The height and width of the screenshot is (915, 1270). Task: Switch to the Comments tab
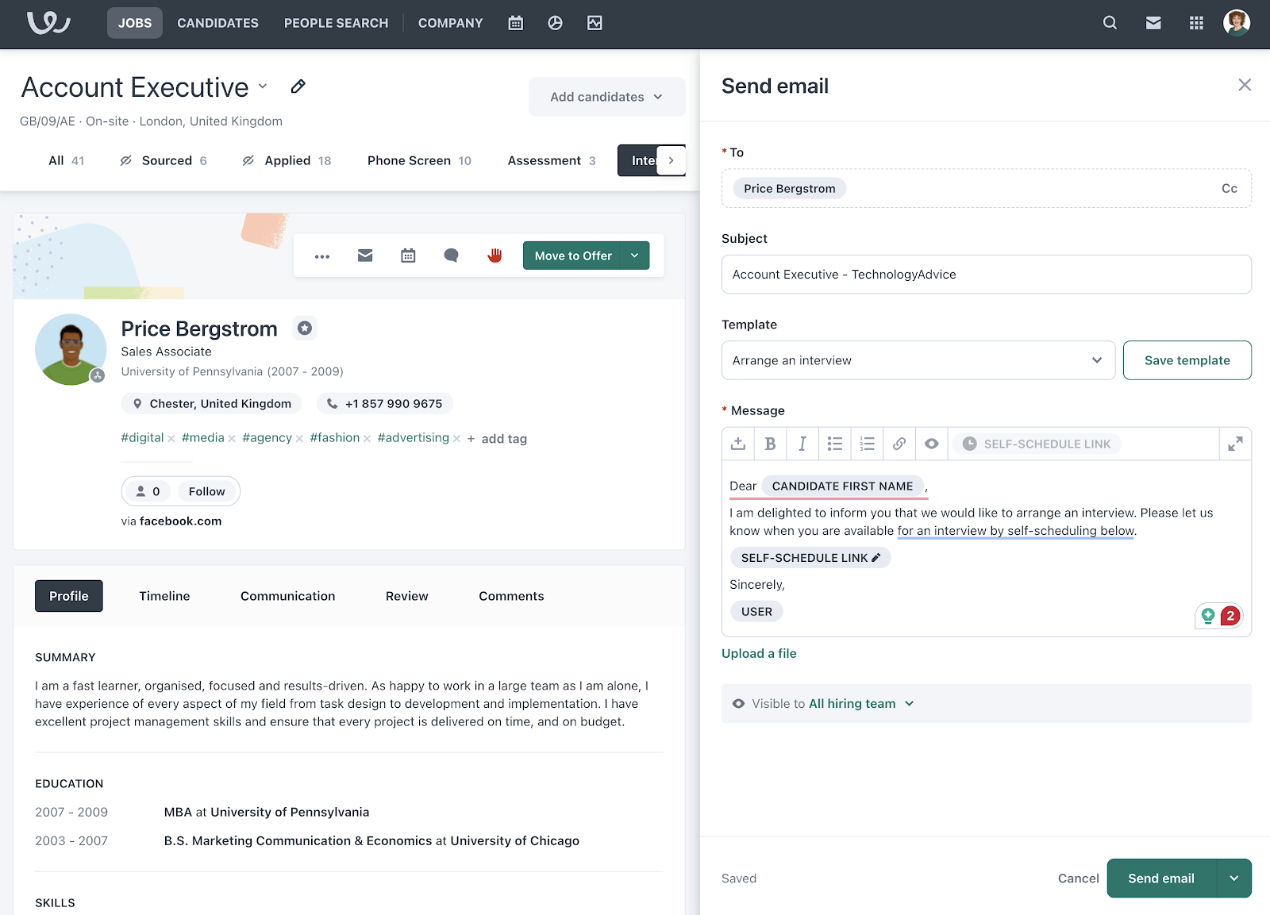tap(511, 596)
